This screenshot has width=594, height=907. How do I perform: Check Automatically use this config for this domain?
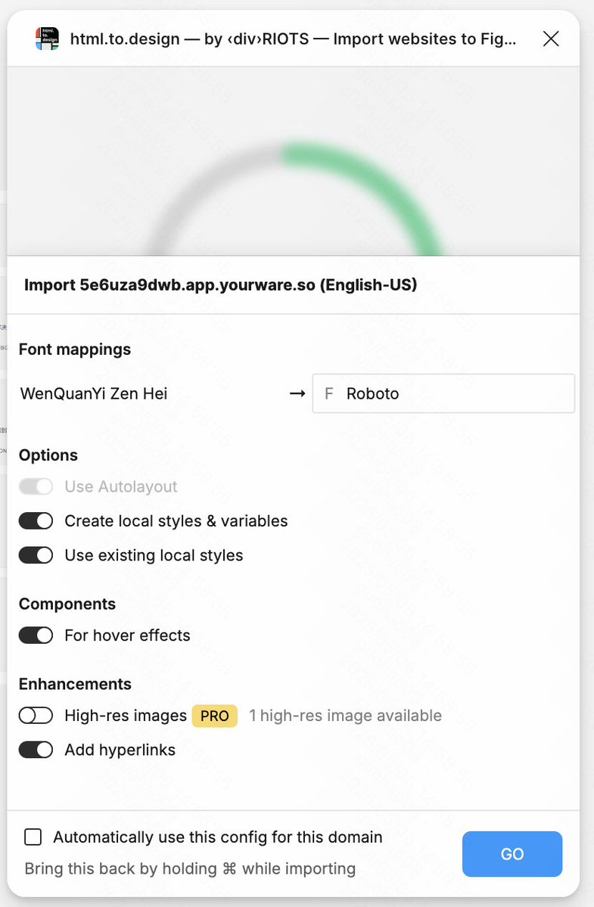[x=33, y=837]
